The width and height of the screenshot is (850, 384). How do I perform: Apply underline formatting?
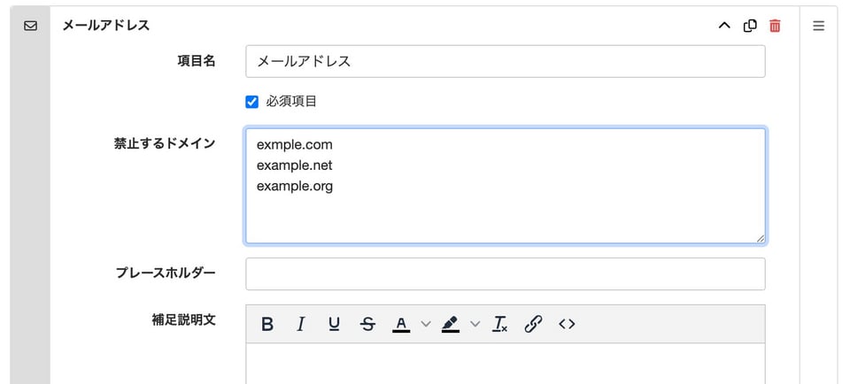(x=334, y=324)
